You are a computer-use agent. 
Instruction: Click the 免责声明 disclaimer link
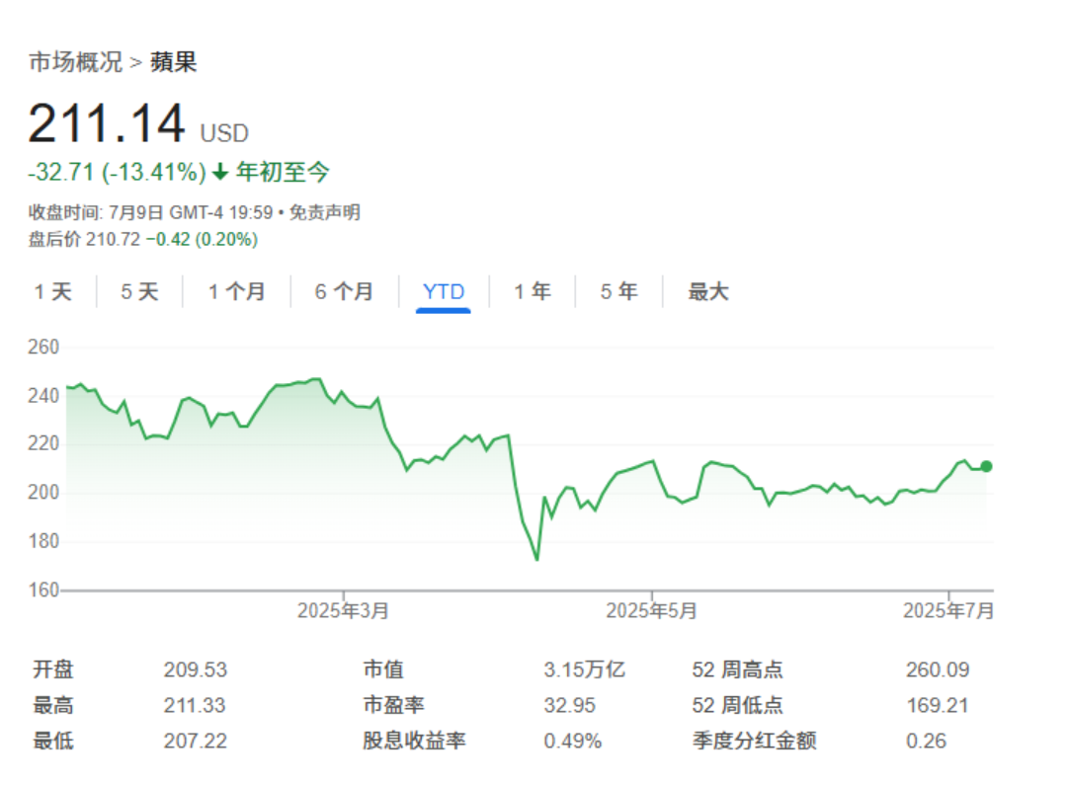pos(325,213)
